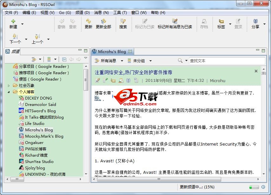Click the 下一个 (Next) navigation icon
This screenshot has height=195, width=271.
(x=15, y=36)
